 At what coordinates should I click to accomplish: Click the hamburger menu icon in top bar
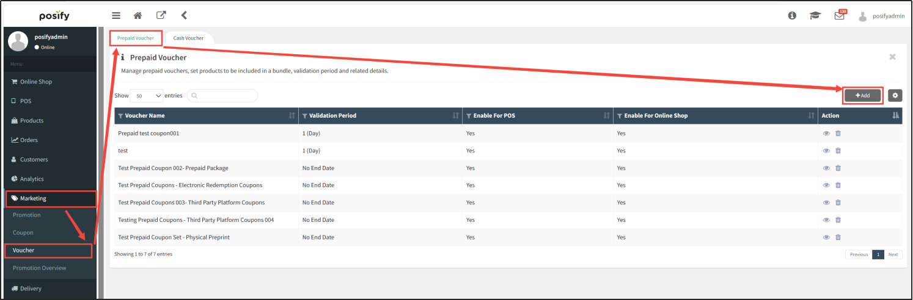click(x=116, y=15)
